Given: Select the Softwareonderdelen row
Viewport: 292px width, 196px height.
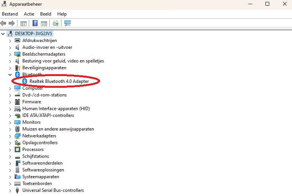Looking at the screenshot, I should click(42, 163).
